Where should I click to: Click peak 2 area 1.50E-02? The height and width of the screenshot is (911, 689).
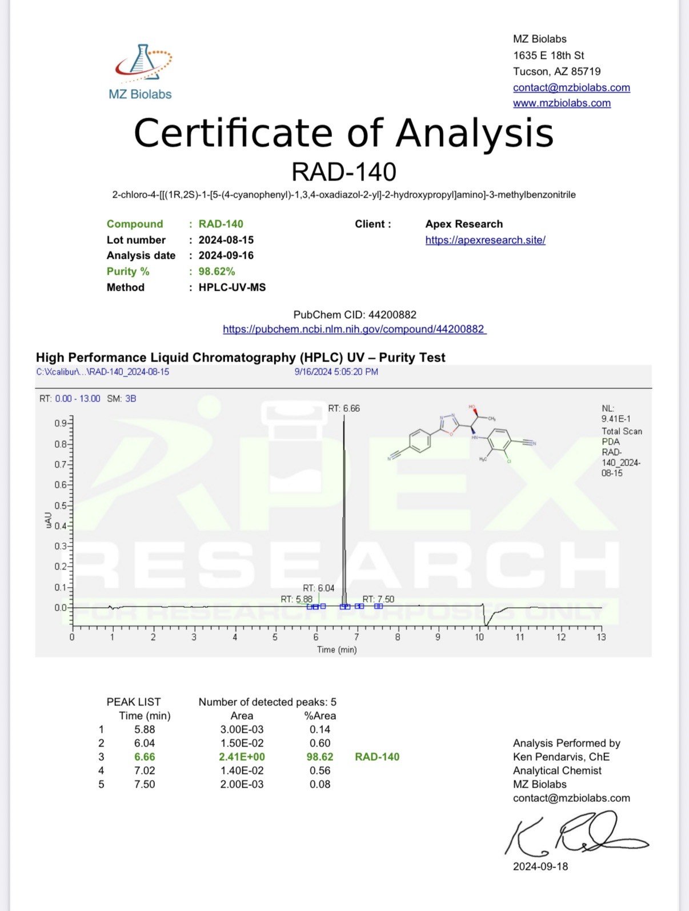pos(242,743)
